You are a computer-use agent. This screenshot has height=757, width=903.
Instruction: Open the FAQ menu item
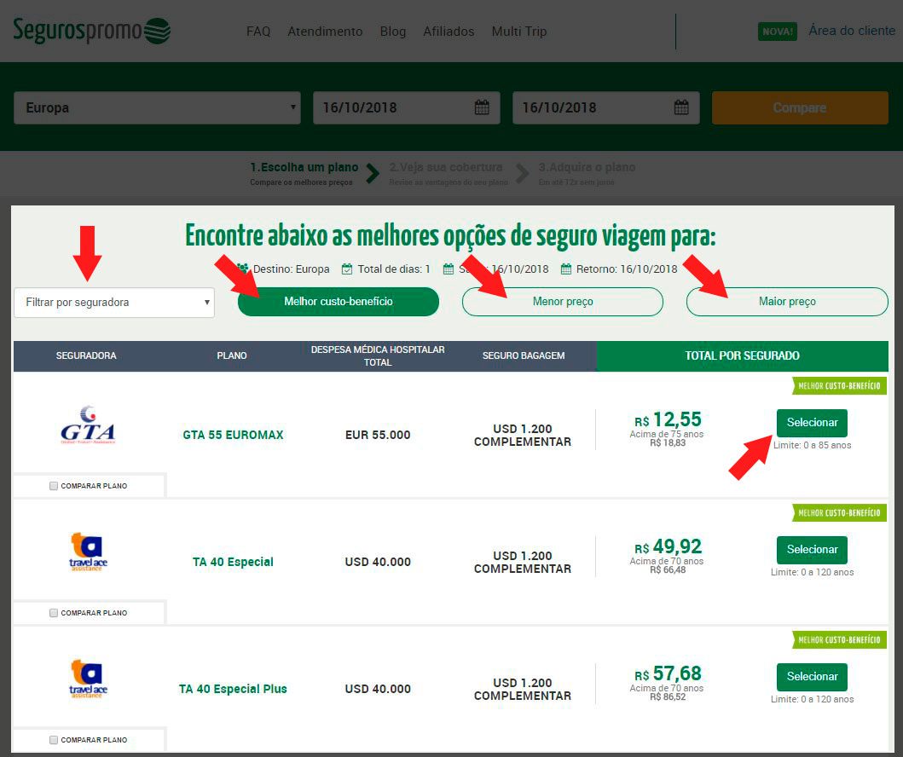coord(258,31)
